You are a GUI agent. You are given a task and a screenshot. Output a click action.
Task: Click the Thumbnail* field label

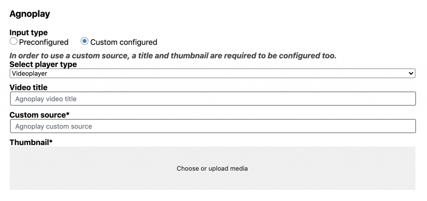(31, 142)
